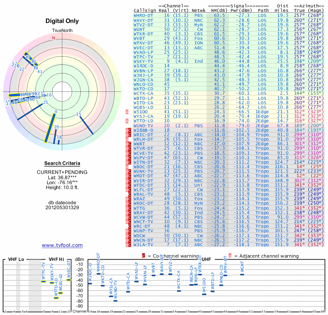Screen dimensions: 328x315
Task: Click the adjacent warning icon beside WBOC-DT
Action: (x=127, y=167)
